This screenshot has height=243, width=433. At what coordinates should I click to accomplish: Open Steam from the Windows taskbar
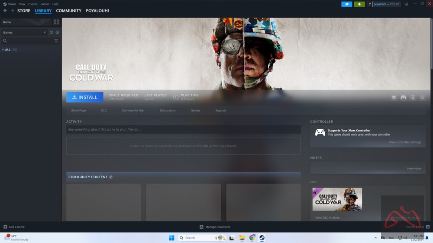click(262, 238)
